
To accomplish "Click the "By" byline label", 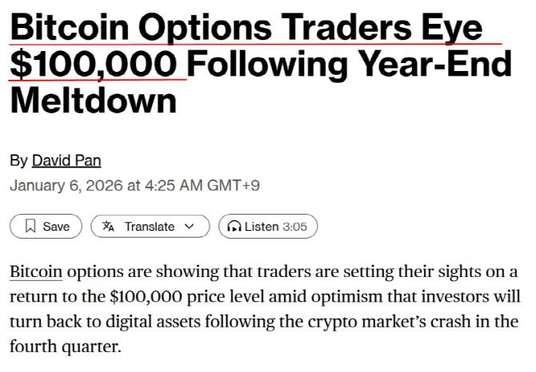I will [18, 161].
